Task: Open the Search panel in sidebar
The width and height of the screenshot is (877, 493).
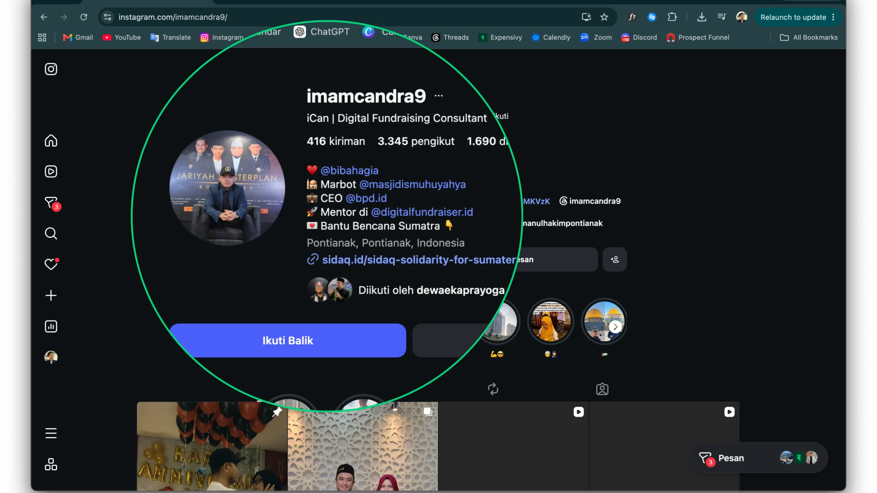Action: click(51, 233)
